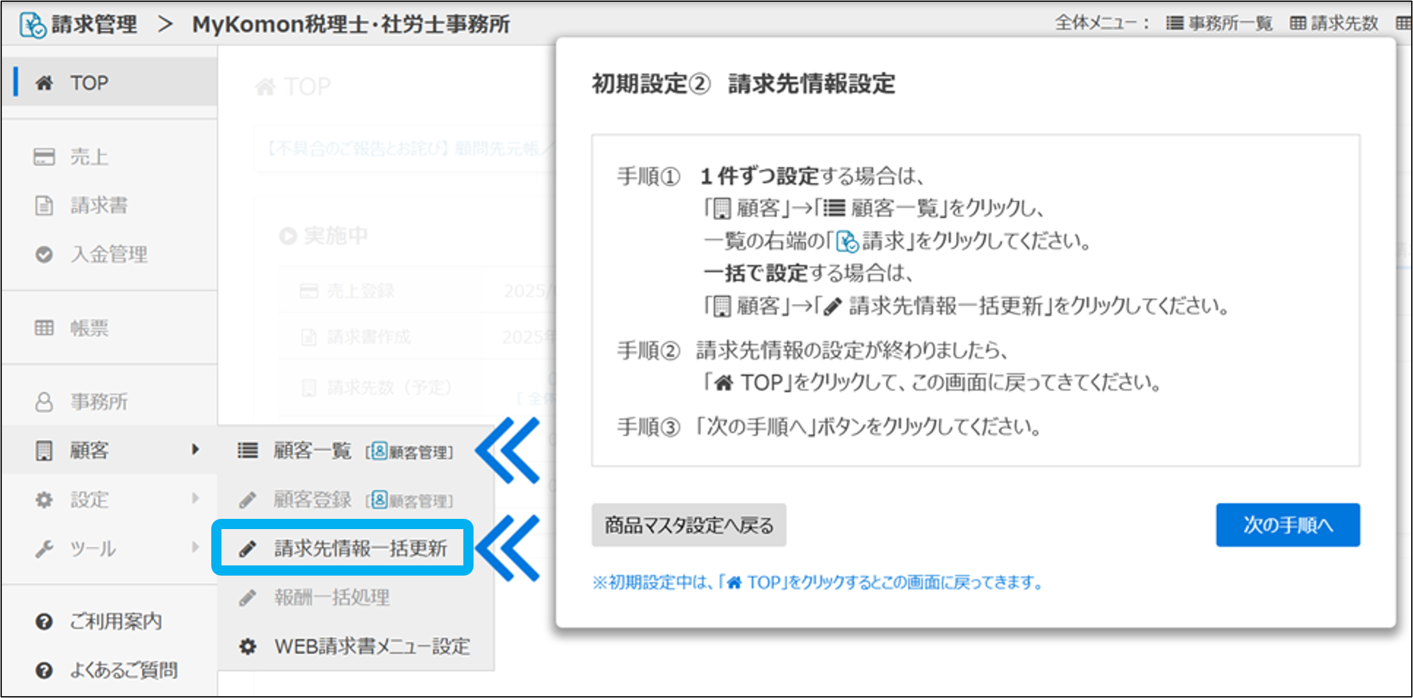Expand the 設定 submenu arrow
Viewport: 1413px width, 698px height.
(x=195, y=498)
